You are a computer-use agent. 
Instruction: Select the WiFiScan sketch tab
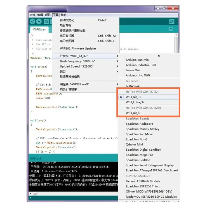39,29
